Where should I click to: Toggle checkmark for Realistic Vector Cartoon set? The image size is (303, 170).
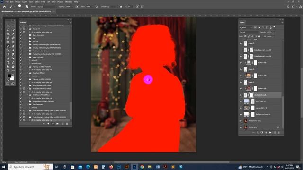pyautogui.click(x=21, y=51)
